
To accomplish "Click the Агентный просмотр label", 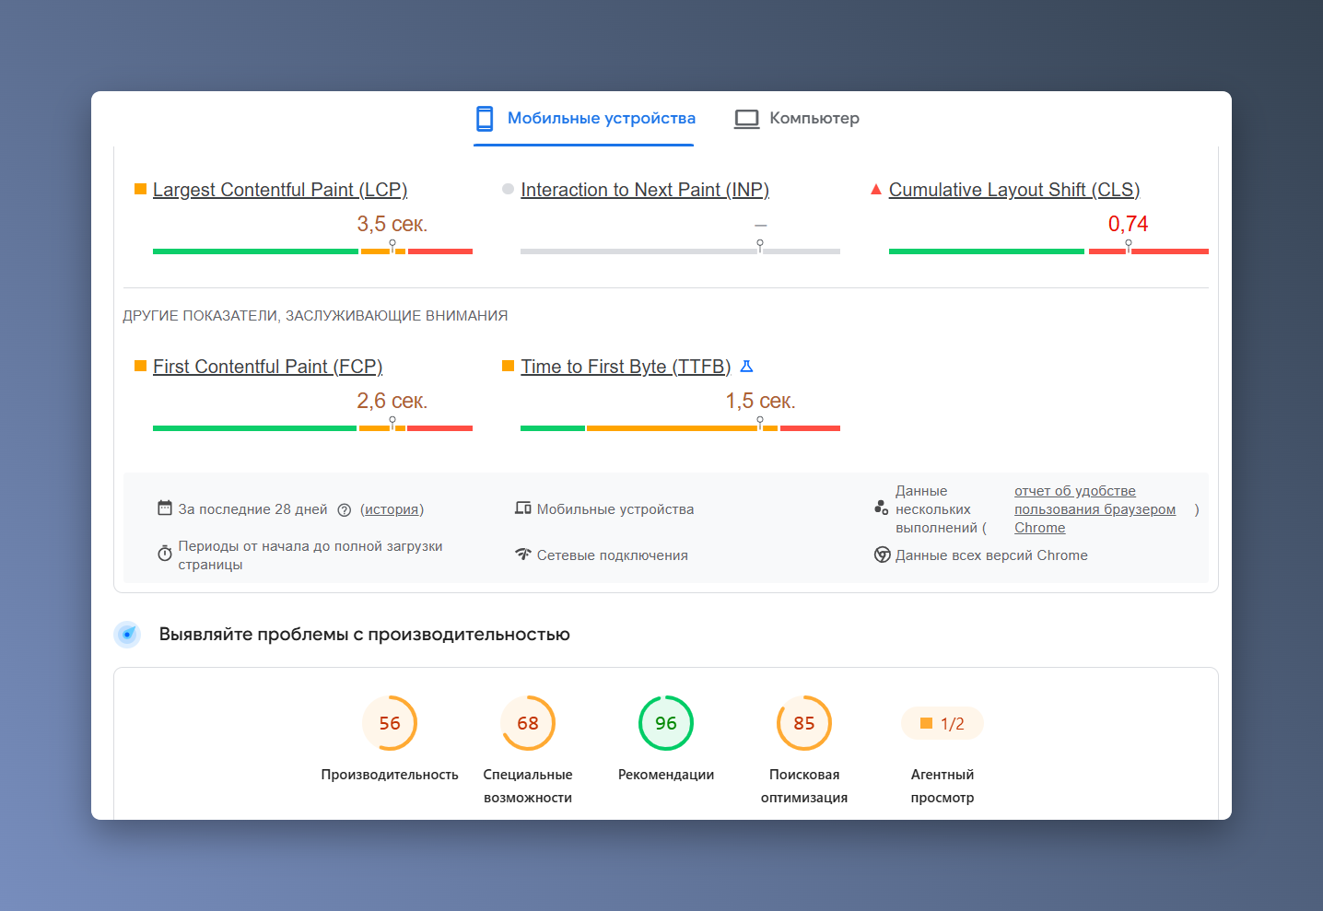I will (x=942, y=786).
